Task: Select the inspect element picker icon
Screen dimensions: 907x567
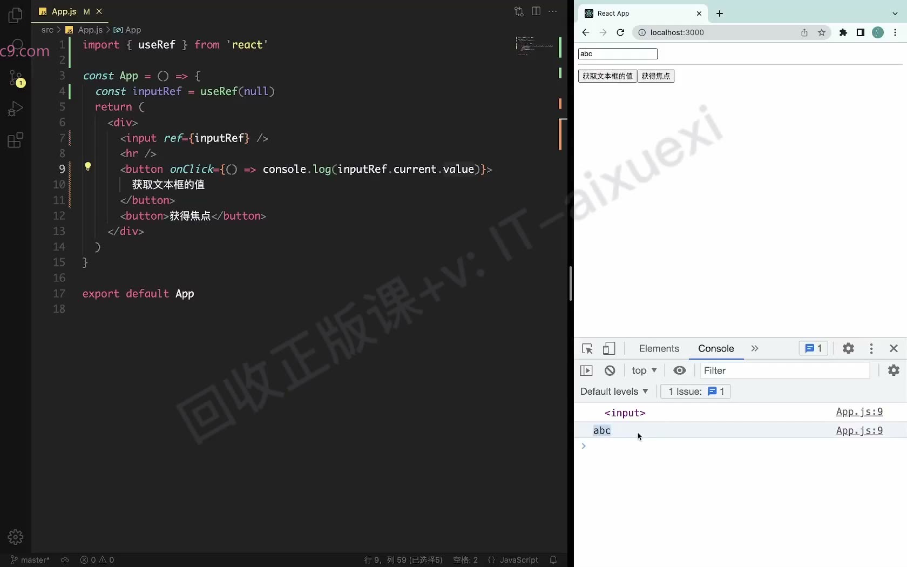Action: click(587, 349)
